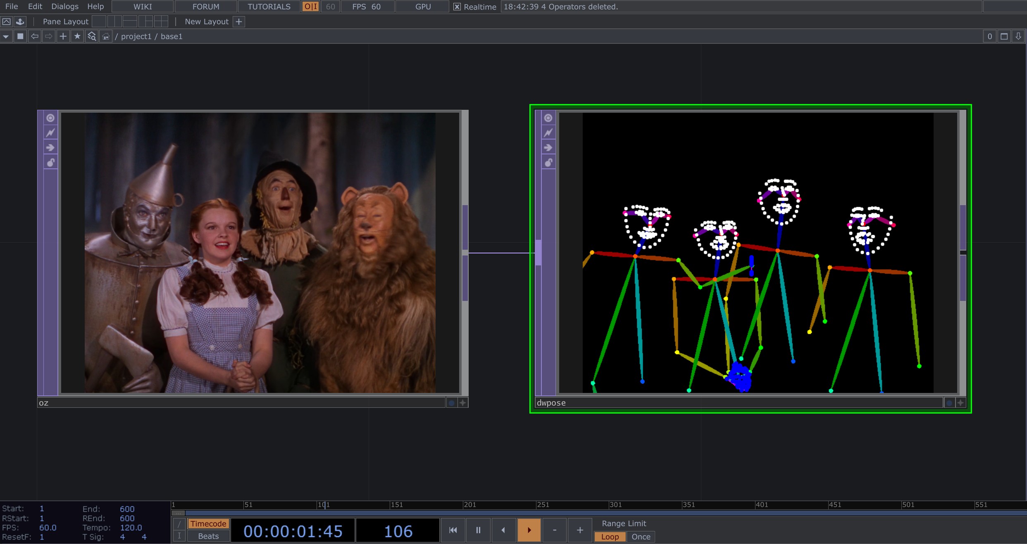Image resolution: width=1027 pixels, height=544 pixels.
Task: Set range limit to Loop
Action: click(x=610, y=537)
